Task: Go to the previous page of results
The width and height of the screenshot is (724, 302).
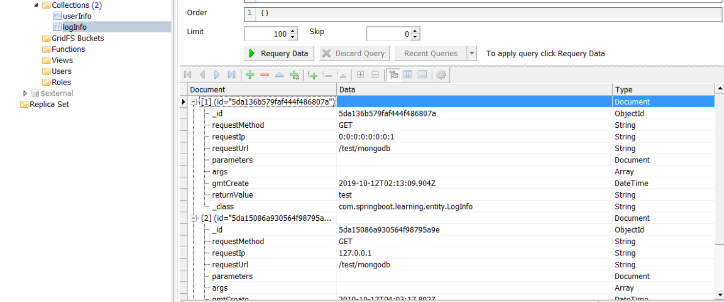Action: pyautogui.click(x=202, y=75)
